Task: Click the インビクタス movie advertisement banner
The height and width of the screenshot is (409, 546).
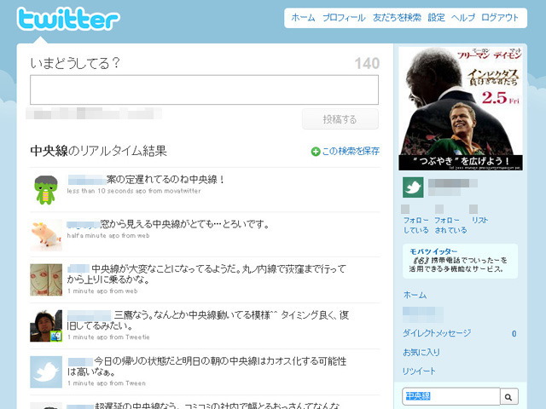Action: pos(461,108)
